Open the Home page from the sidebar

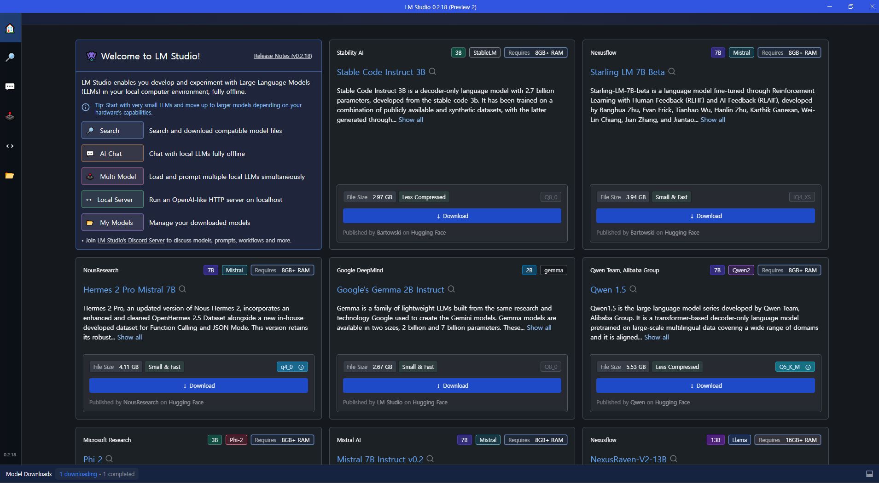(x=10, y=29)
